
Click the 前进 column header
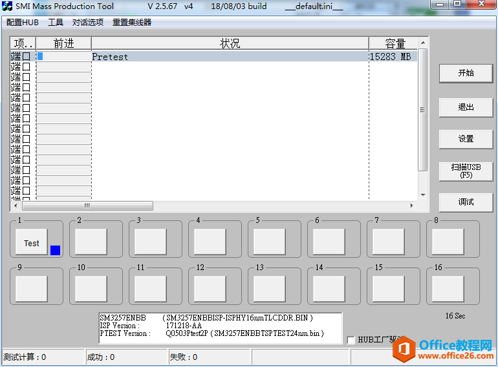click(x=64, y=43)
